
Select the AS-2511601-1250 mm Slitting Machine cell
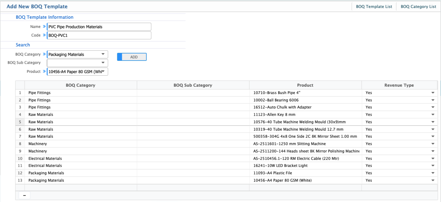point(305,144)
